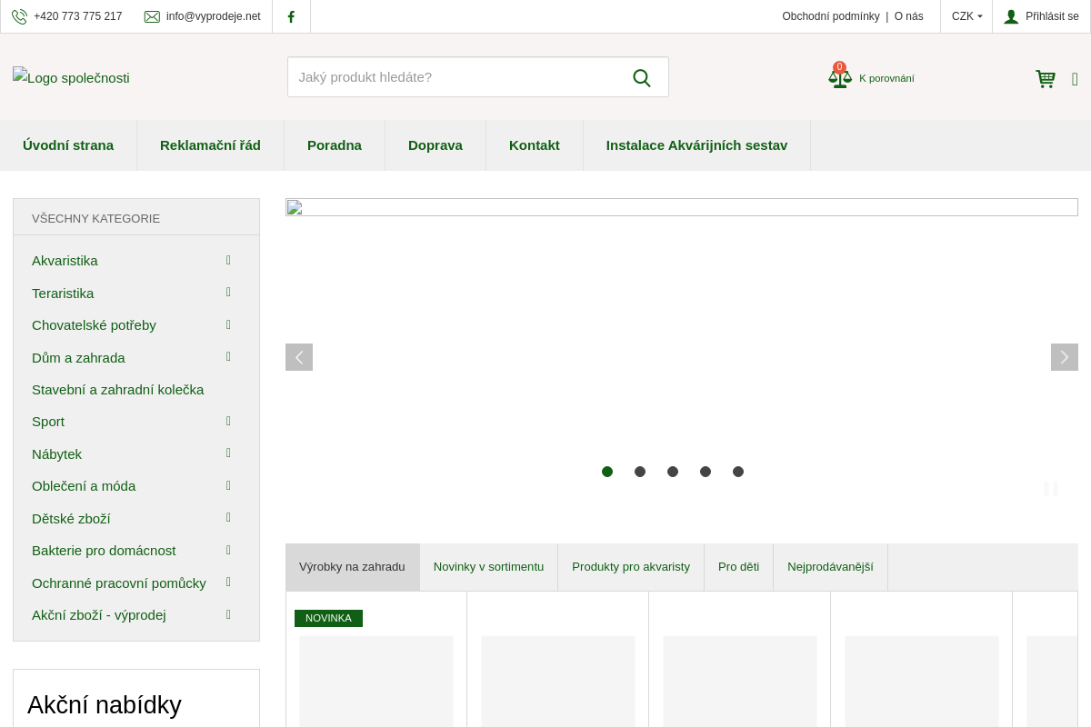Image resolution: width=1091 pixels, height=727 pixels.
Task: Click the Reklamační řád navigation link
Action: click(x=210, y=145)
